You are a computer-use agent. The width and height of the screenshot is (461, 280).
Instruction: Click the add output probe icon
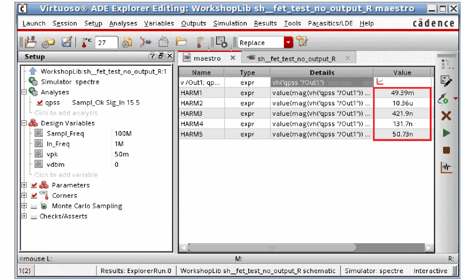(x=444, y=98)
